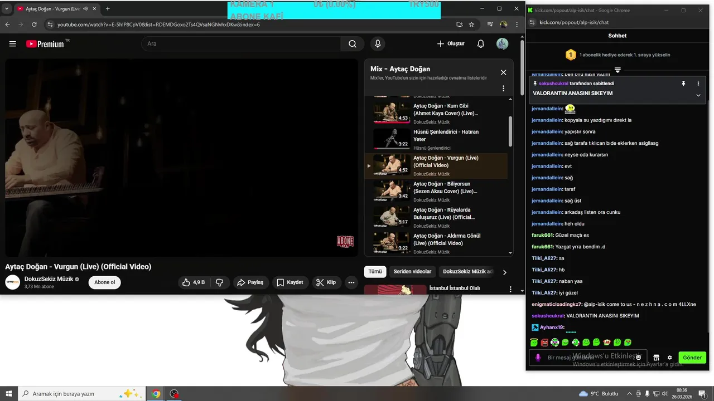The image size is (714, 401).
Task: Open YouTube notifications bell
Action: [481, 44]
